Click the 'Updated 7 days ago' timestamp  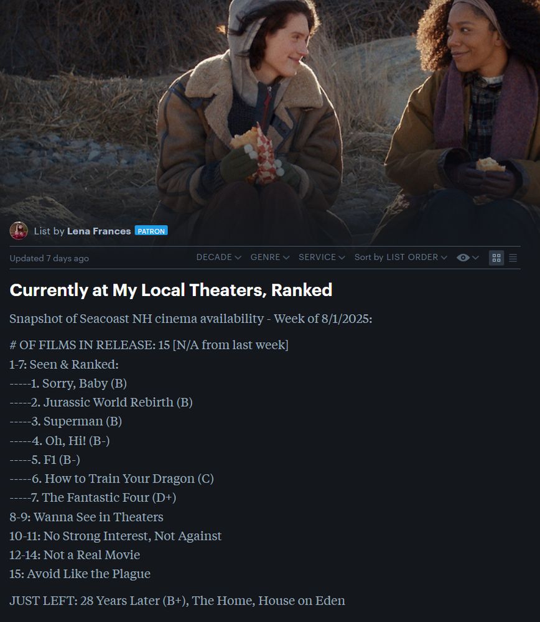[x=49, y=258]
